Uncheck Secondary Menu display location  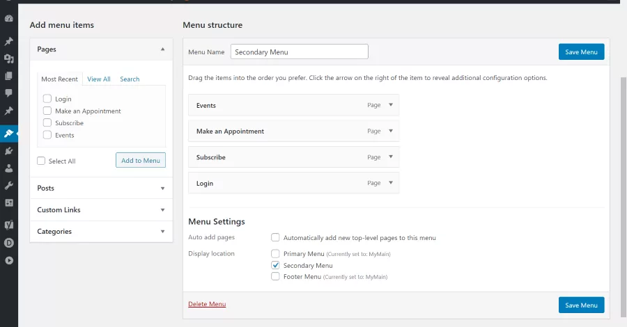pyautogui.click(x=275, y=265)
